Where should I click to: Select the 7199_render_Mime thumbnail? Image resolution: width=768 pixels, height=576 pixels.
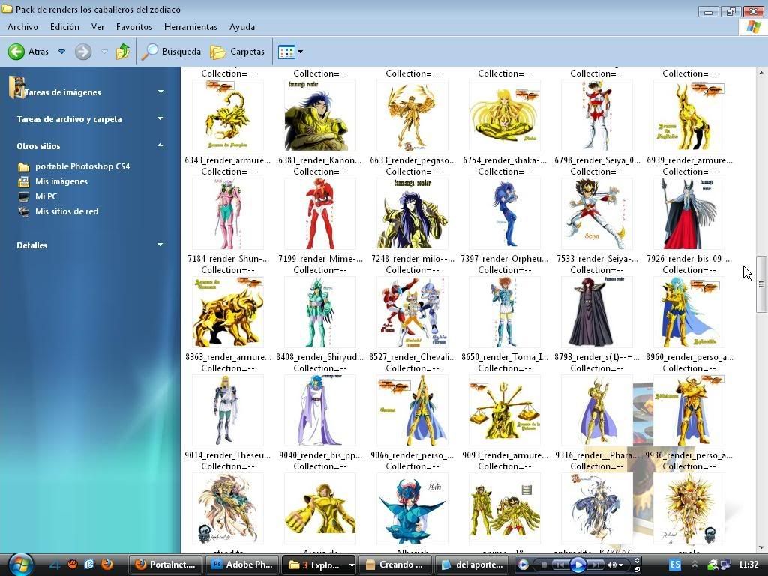click(x=319, y=214)
